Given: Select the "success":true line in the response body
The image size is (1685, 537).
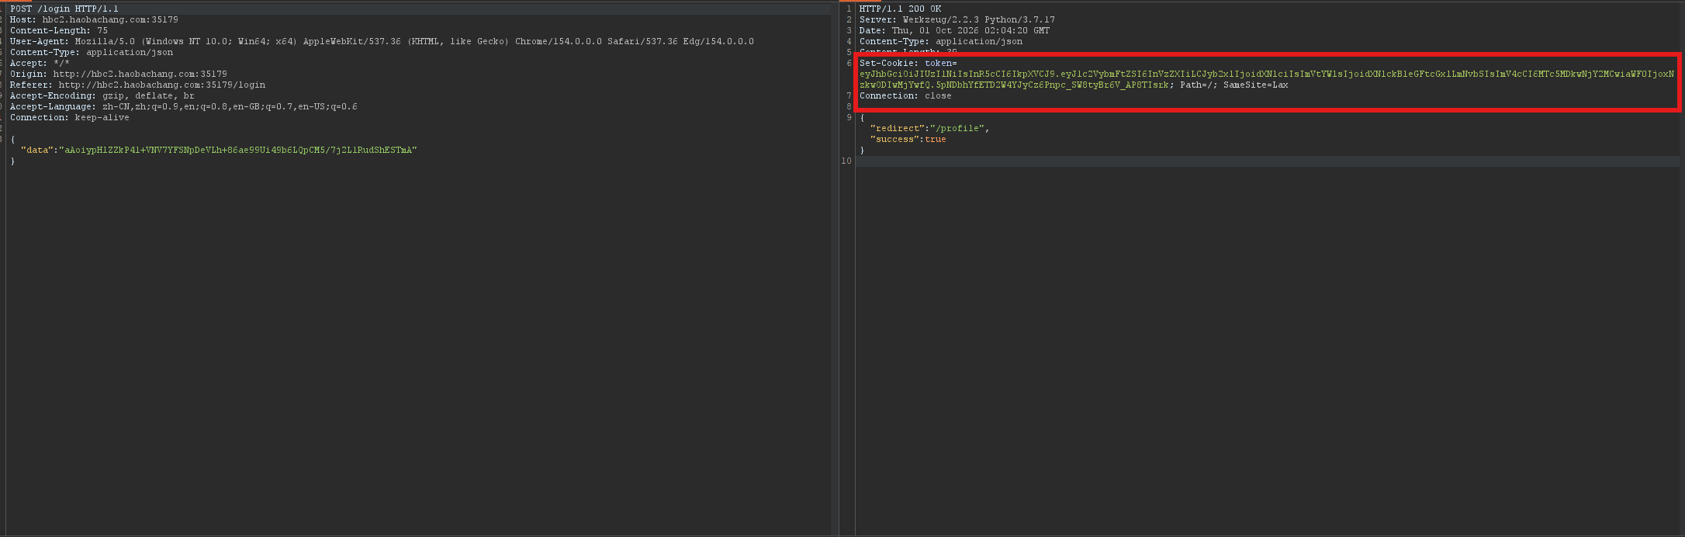Looking at the screenshot, I should tap(908, 140).
